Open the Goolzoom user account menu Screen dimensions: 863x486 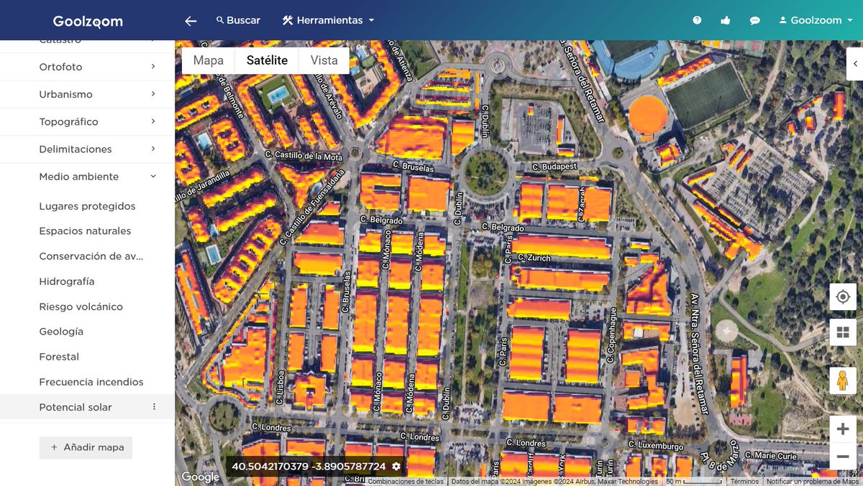(x=816, y=20)
